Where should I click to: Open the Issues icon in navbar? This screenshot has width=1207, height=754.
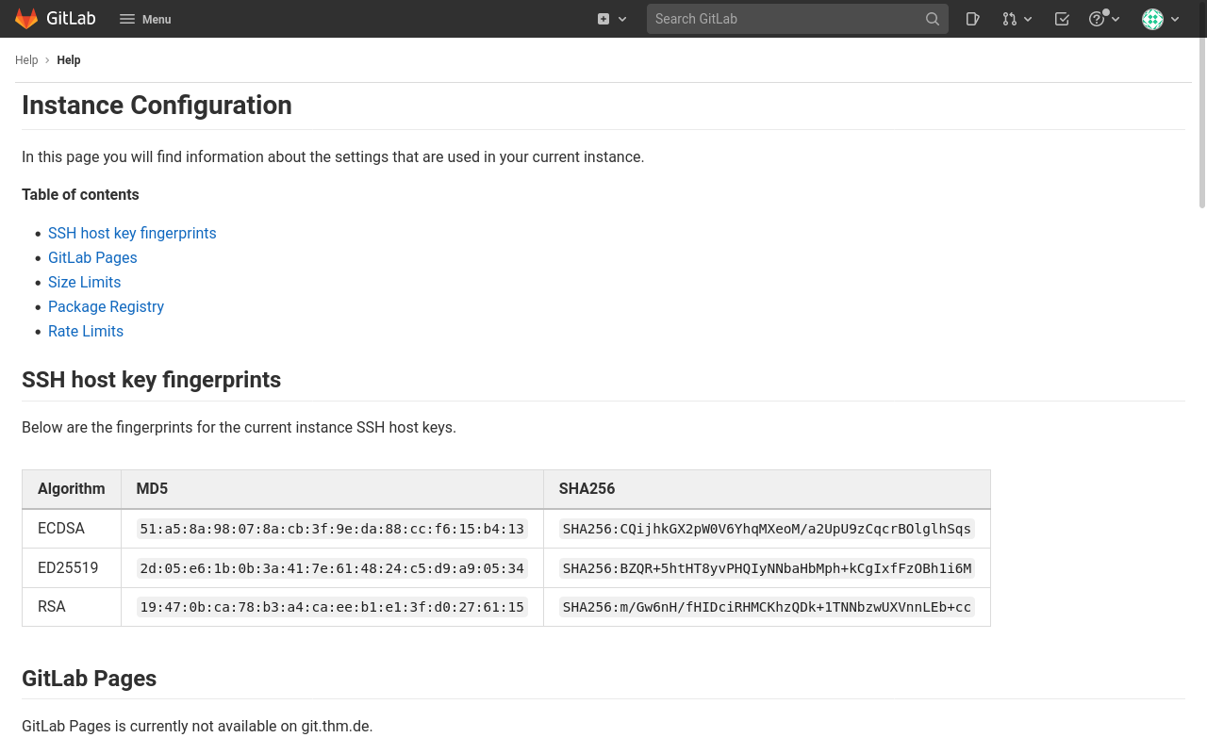point(973,19)
